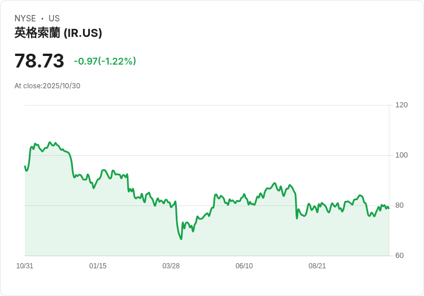Screen dimensions: 424x296
Task: Click the 100 y-axis label
Action: [x=402, y=155]
